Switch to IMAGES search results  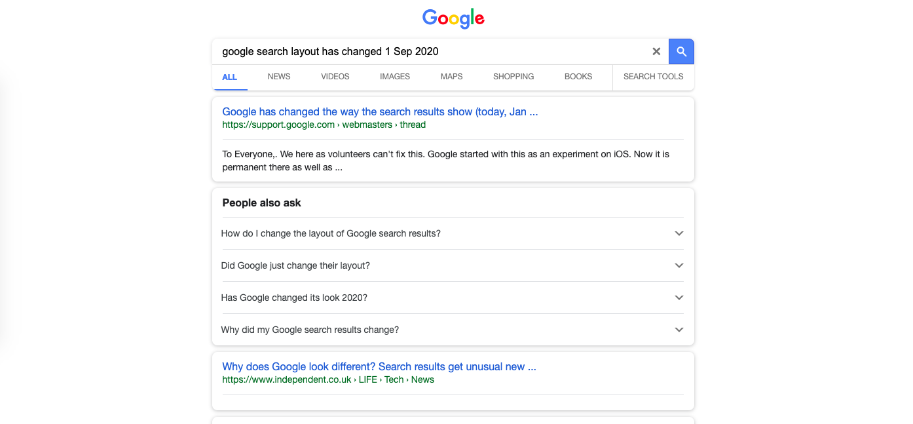click(394, 77)
